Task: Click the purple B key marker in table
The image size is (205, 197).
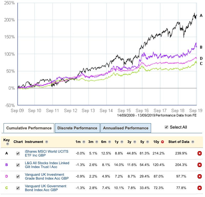Action: pos(6,165)
